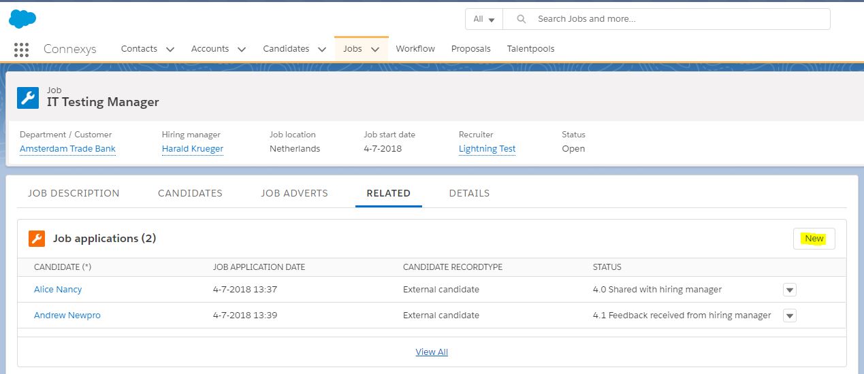Click External candidate in Alice Nancy row
The height and width of the screenshot is (374, 864).
pyautogui.click(x=441, y=290)
